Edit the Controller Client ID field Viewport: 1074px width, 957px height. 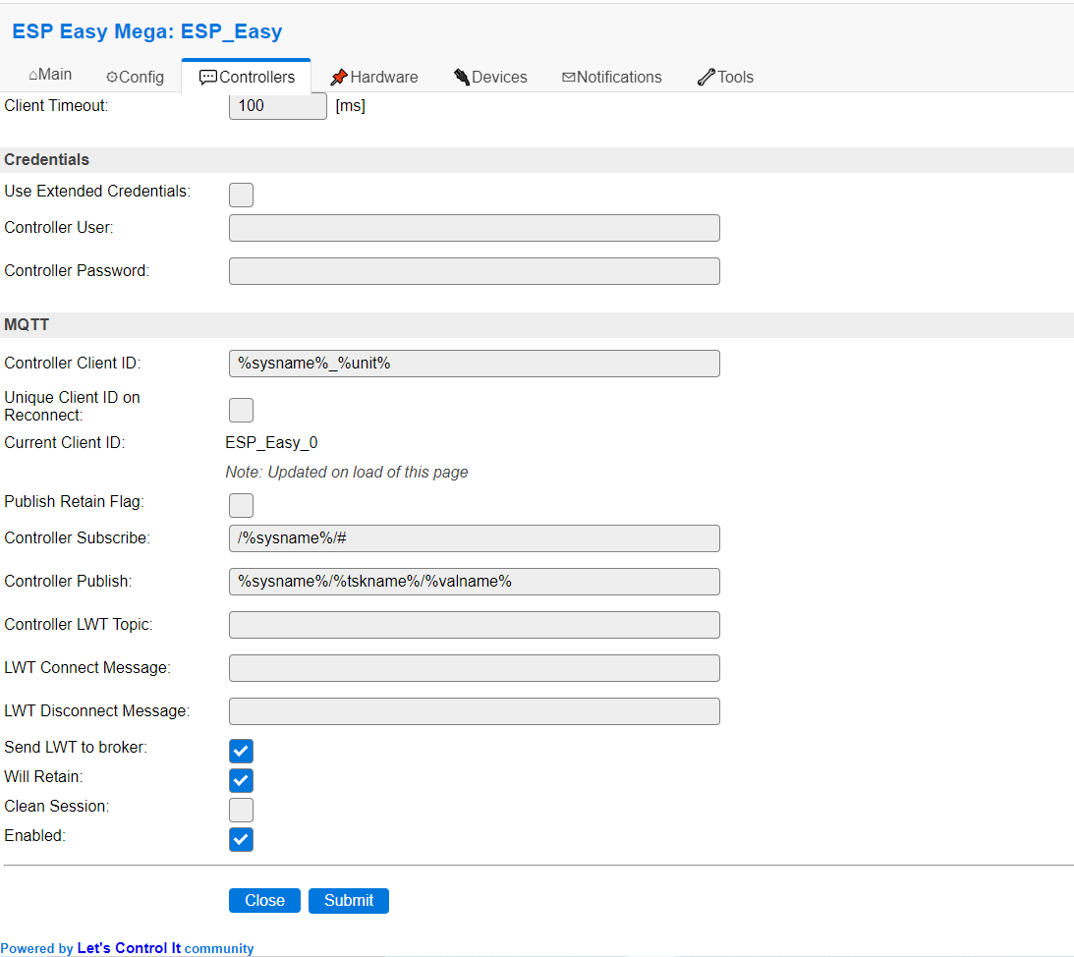474,364
